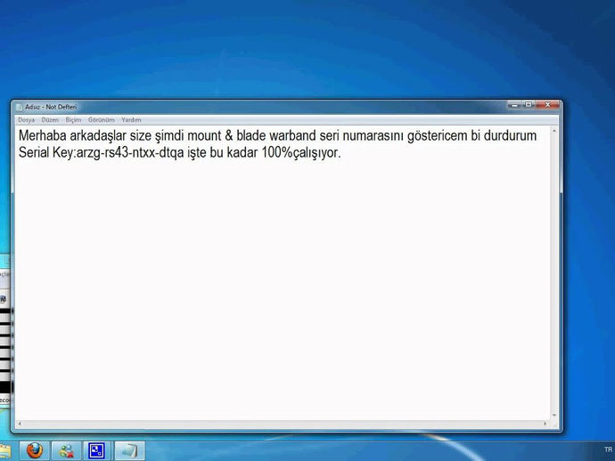
Task: Close the Not Defteri window
Action: point(547,105)
